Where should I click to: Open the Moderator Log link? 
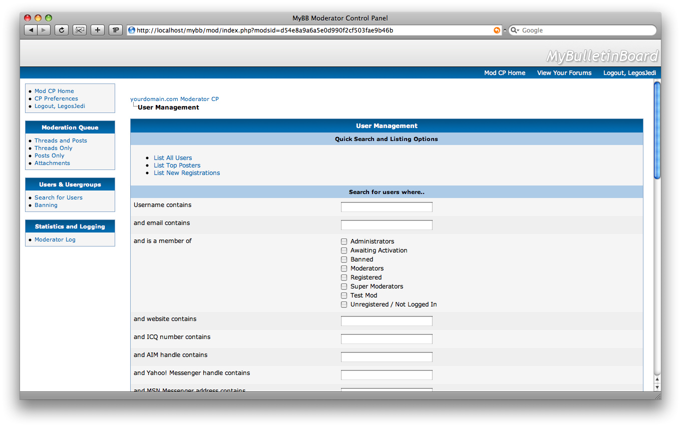tap(55, 239)
